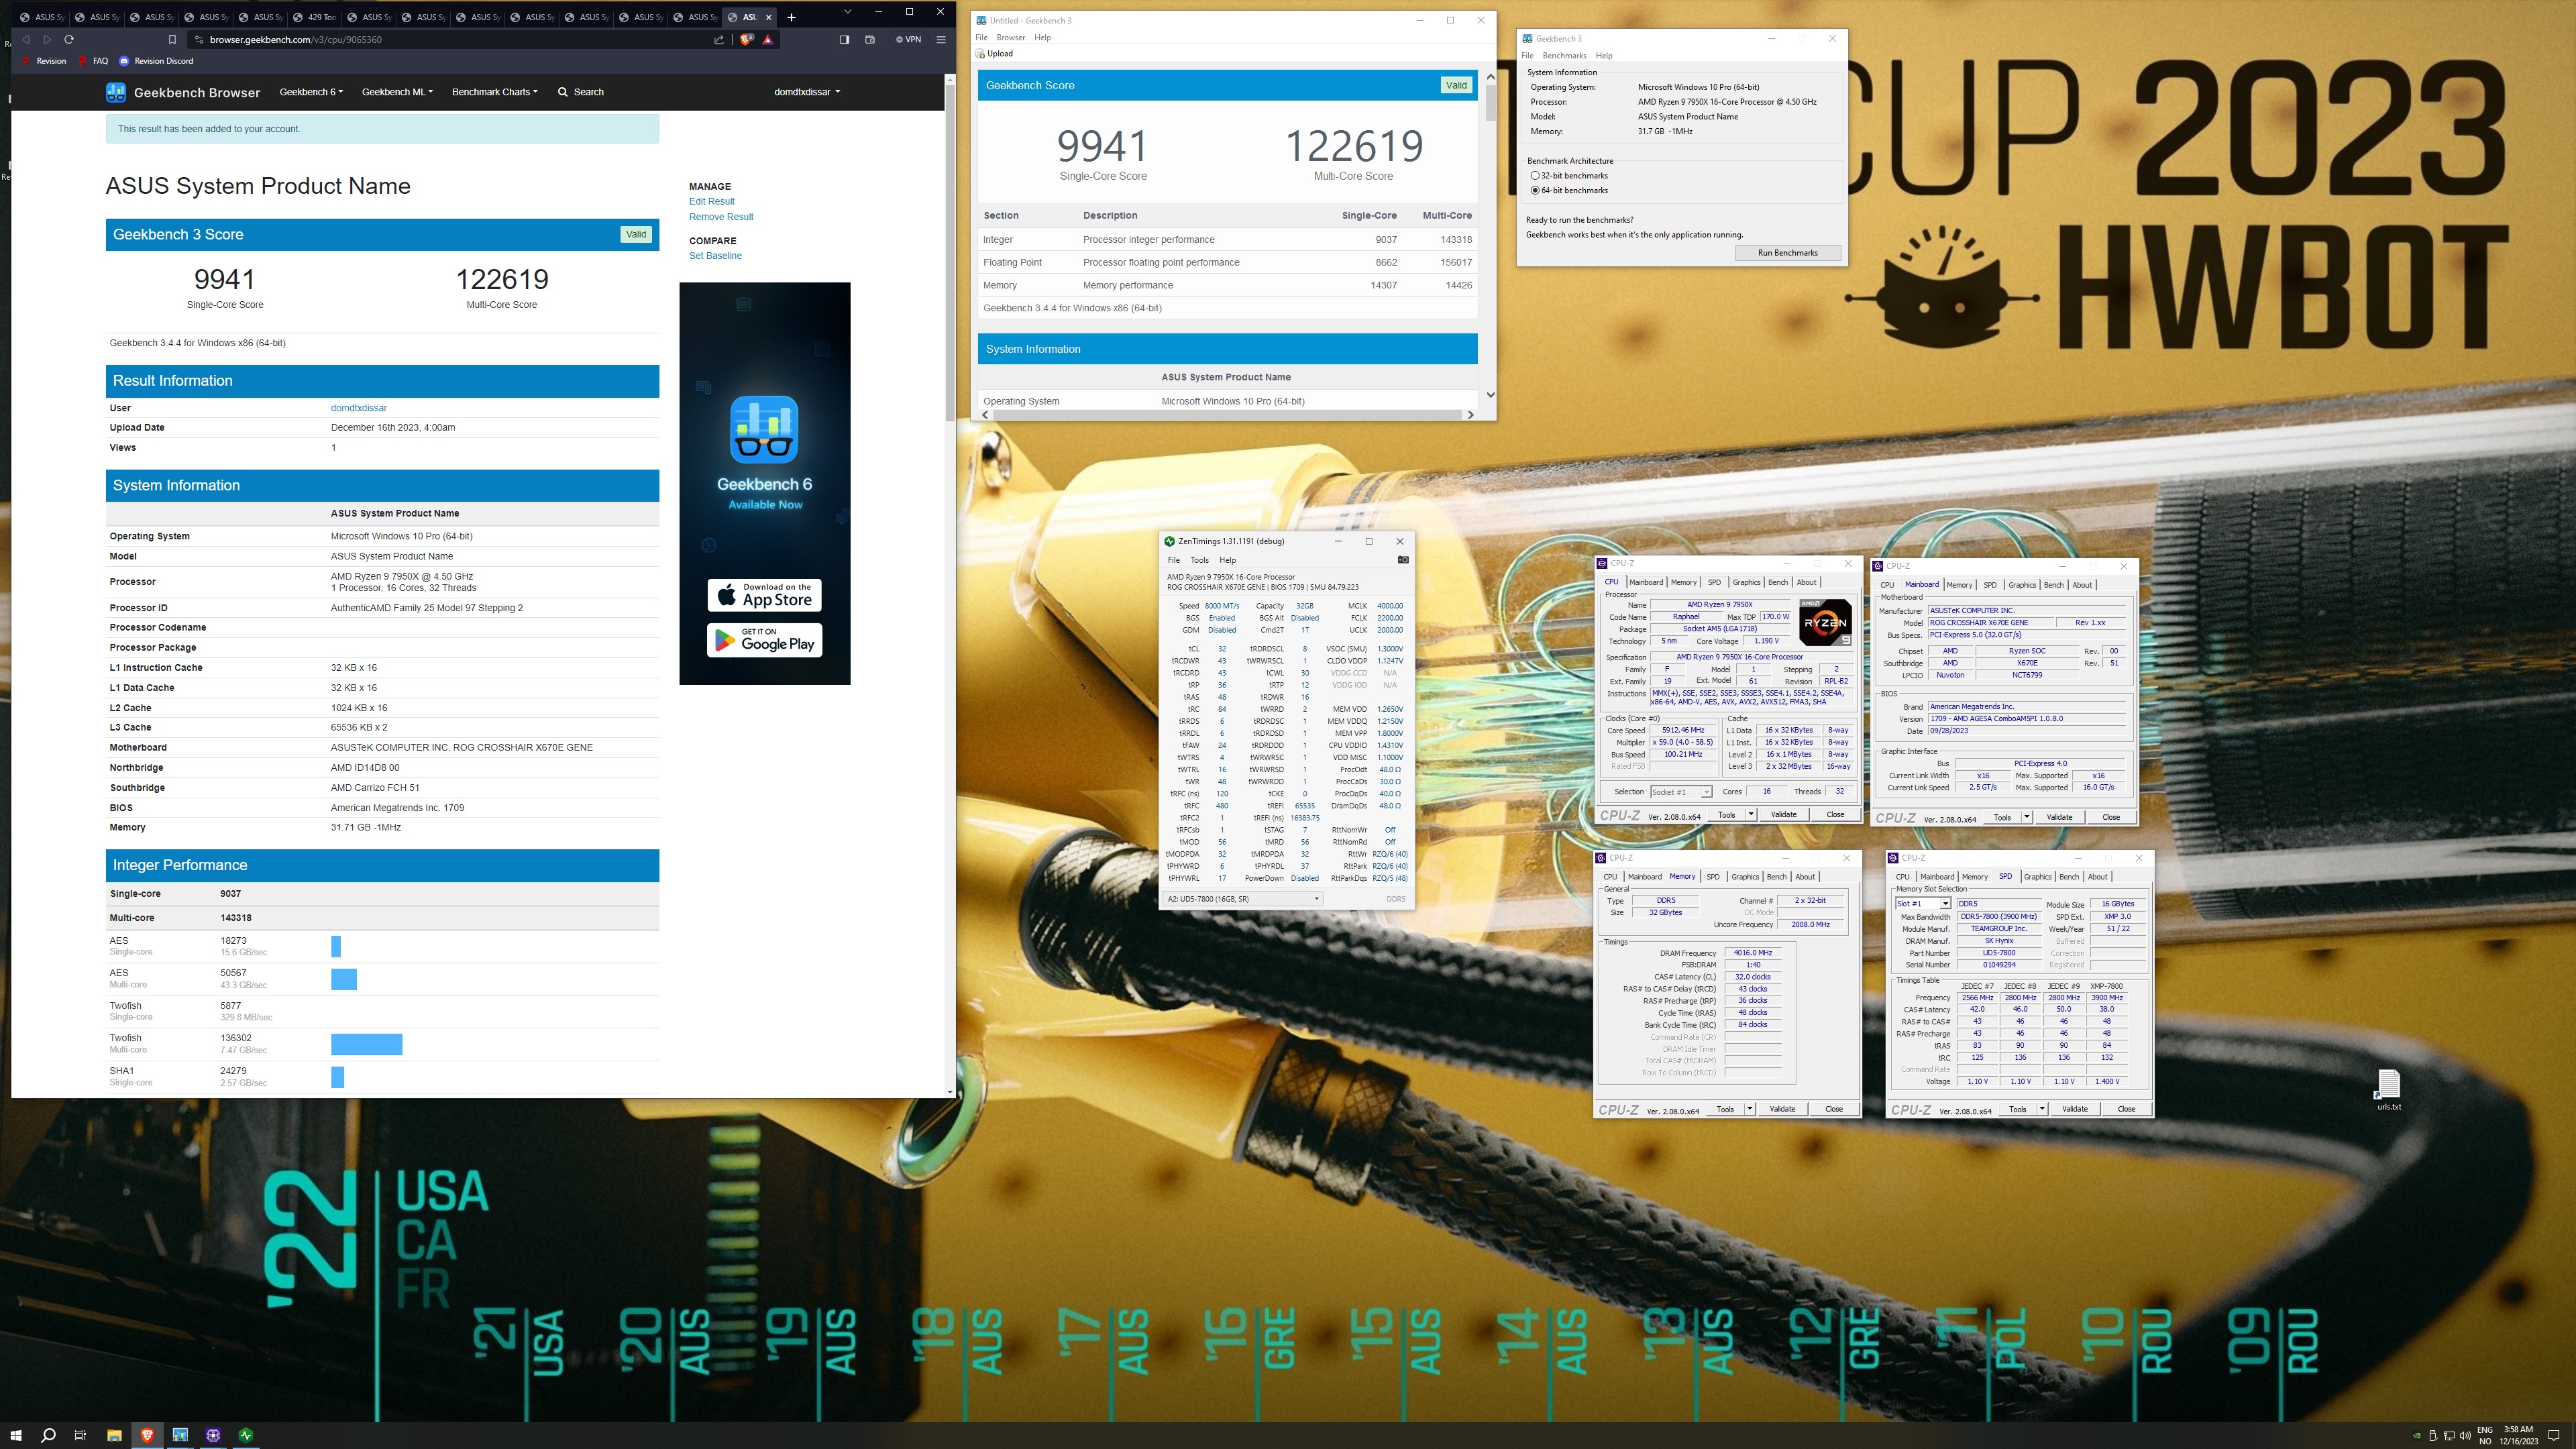Screen dimensions: 2576x1449
Task: Go back using Brave's back arrow
Action: [x=26, y=39]
